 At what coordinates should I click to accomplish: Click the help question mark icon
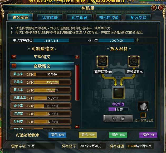(154, 8)
